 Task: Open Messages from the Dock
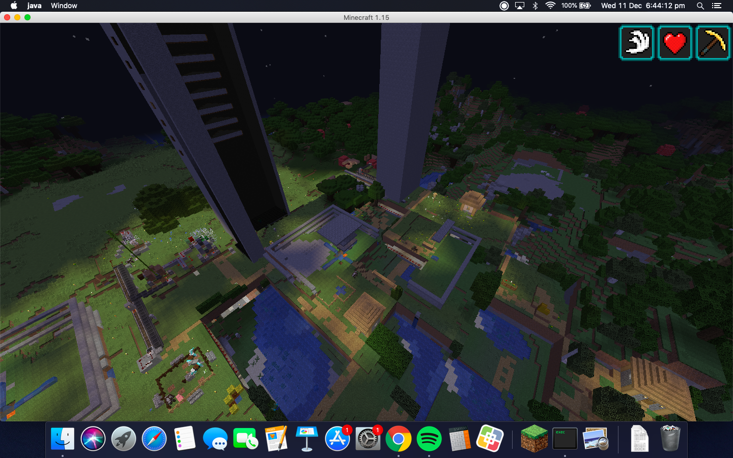click(215, 439)
